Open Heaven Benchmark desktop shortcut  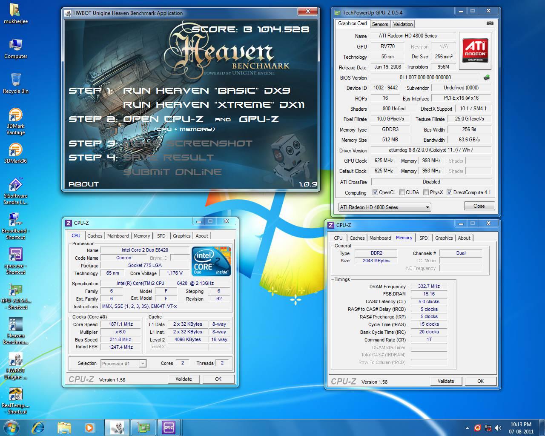[16, 331]
